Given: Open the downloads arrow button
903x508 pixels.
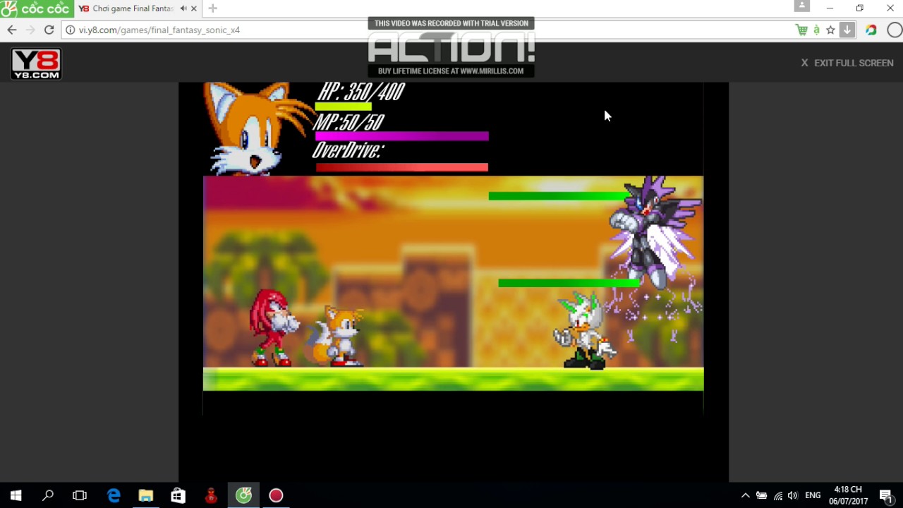Looking at the screenshot, I should pyautogui.click(x=847, y=30).
